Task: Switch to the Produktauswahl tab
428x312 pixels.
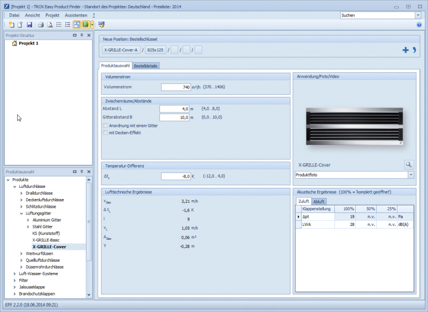Action: coord(115,65)
